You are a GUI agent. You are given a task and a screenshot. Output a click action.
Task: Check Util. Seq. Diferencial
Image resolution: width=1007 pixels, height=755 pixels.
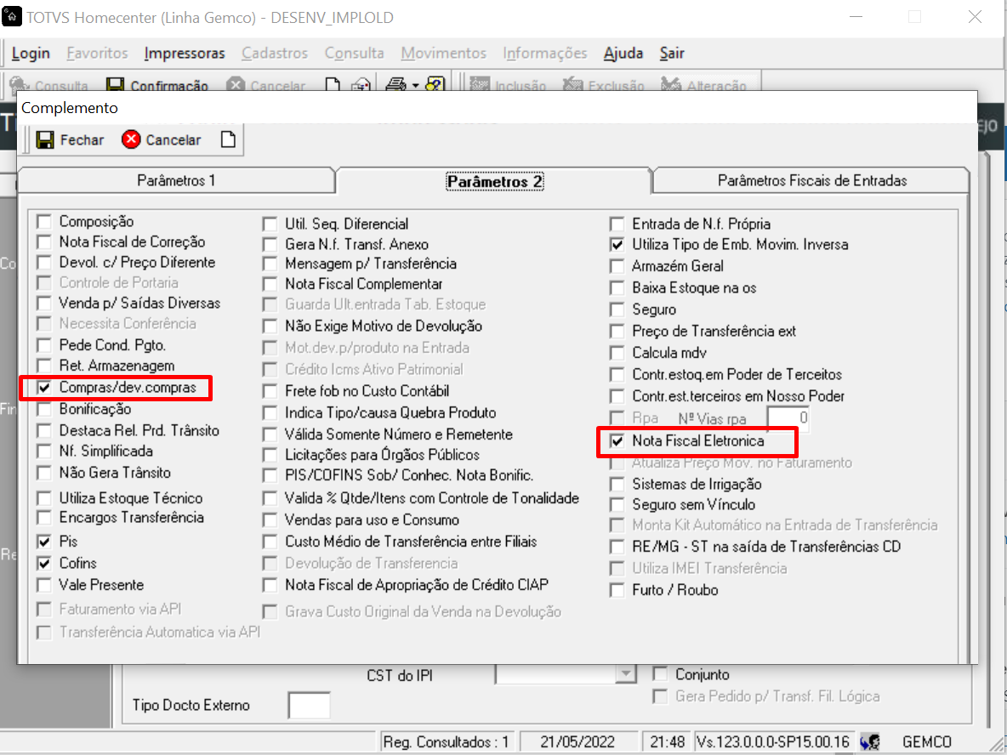(270, 224)
